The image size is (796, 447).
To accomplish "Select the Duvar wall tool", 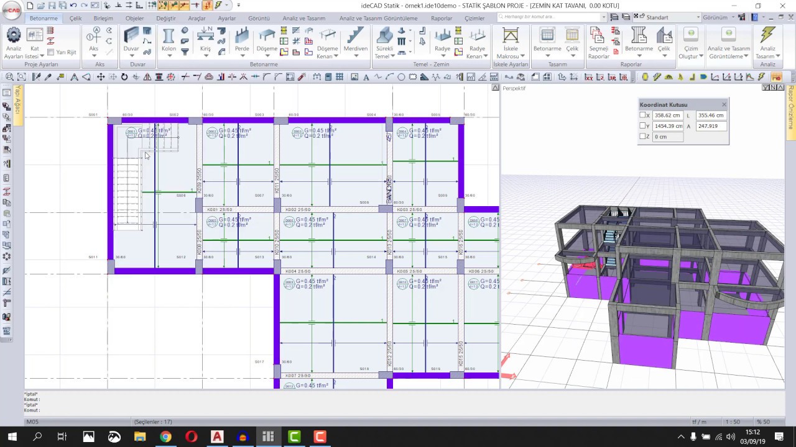I will pyautogui.click(x=131, y=40).
